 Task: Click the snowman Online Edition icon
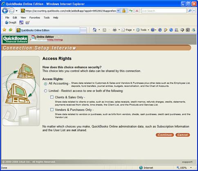[x=33, y=38]
